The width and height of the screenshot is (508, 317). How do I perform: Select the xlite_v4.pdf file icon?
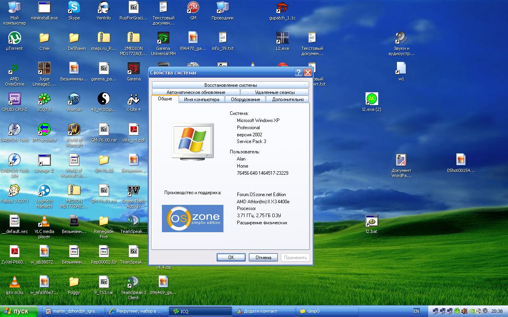133,133
